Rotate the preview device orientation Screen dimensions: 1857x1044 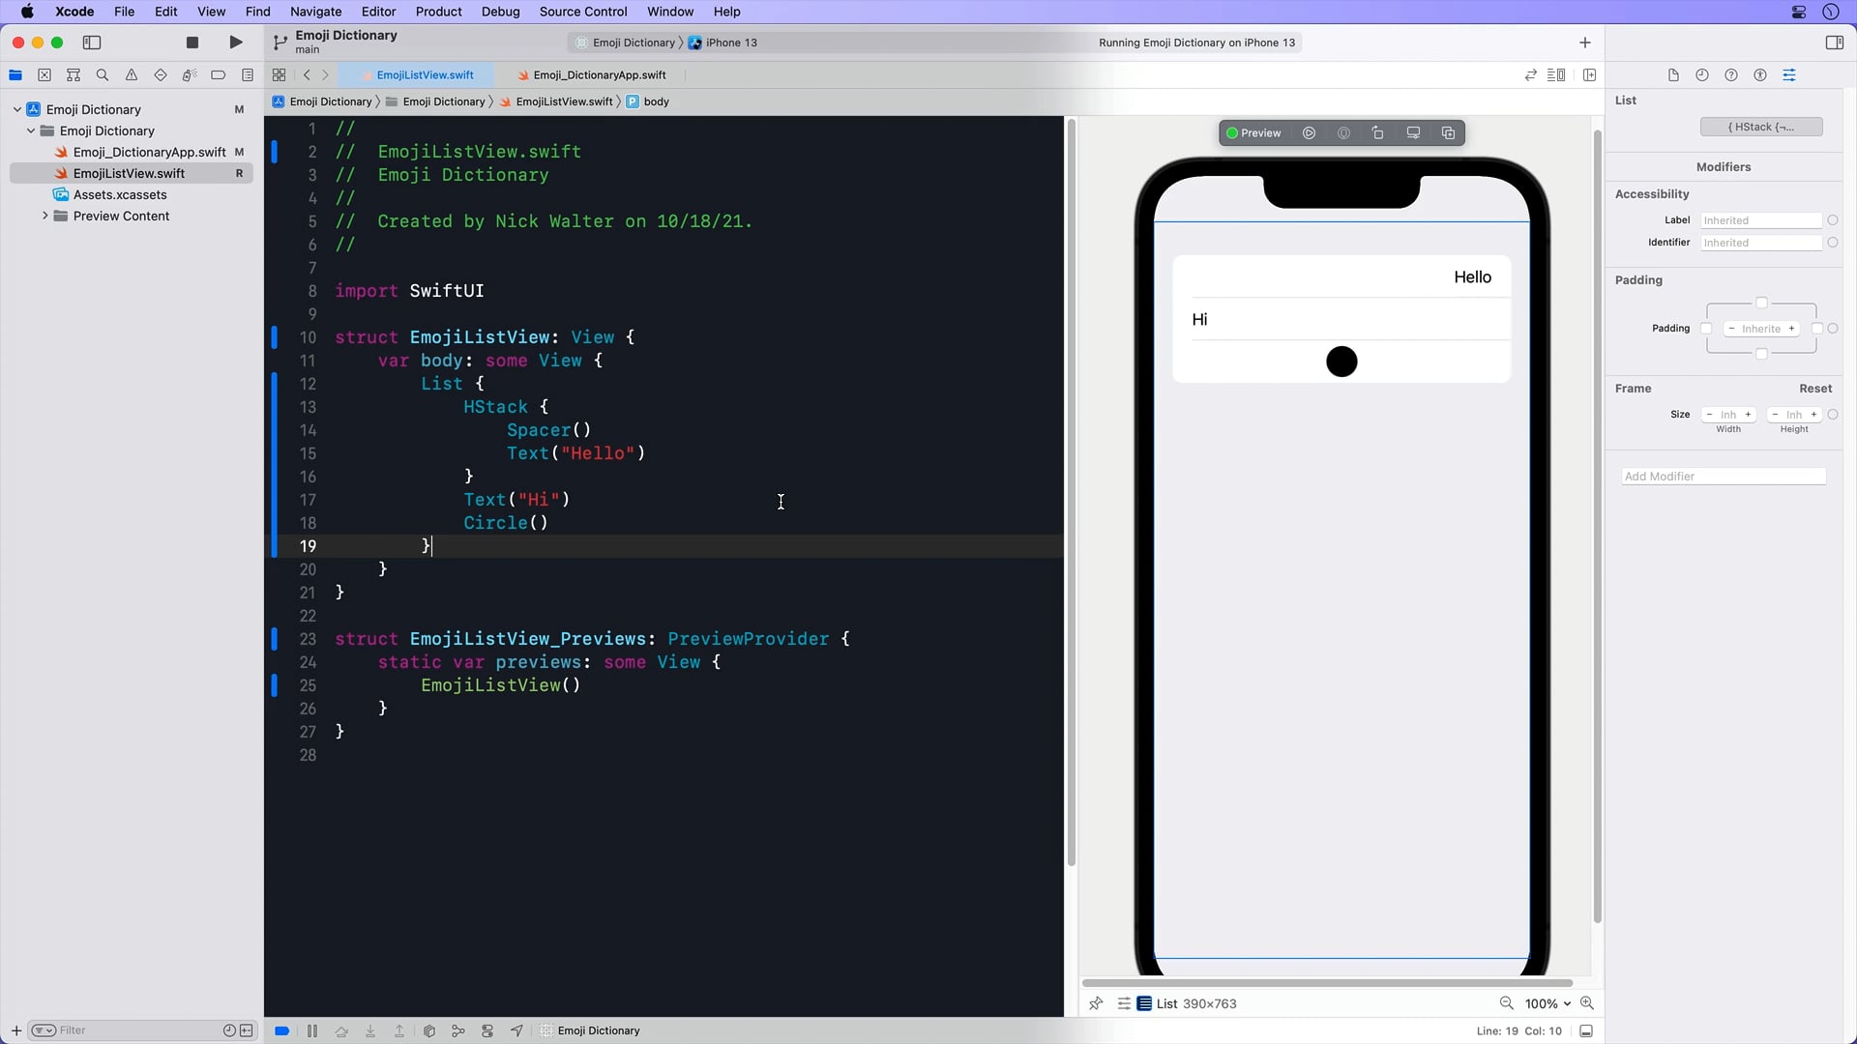click(1378, 133)
